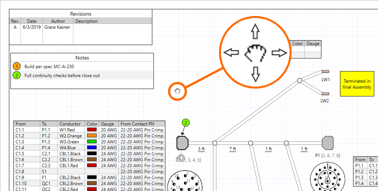This screenshot has width=378, height=191.
Task: Click the black swatch in the C1.9 row
Action: click(x=92, y=177)
